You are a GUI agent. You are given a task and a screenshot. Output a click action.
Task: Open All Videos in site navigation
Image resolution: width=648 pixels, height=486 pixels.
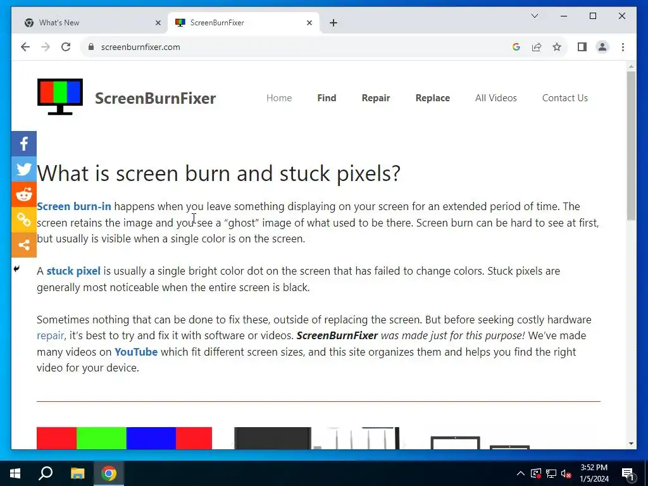tap(496, 98)
